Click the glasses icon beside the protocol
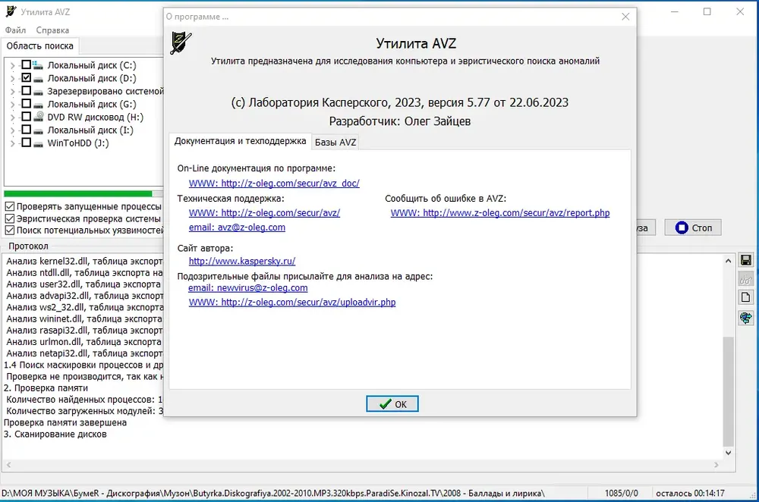 click(x=746, y=280)
